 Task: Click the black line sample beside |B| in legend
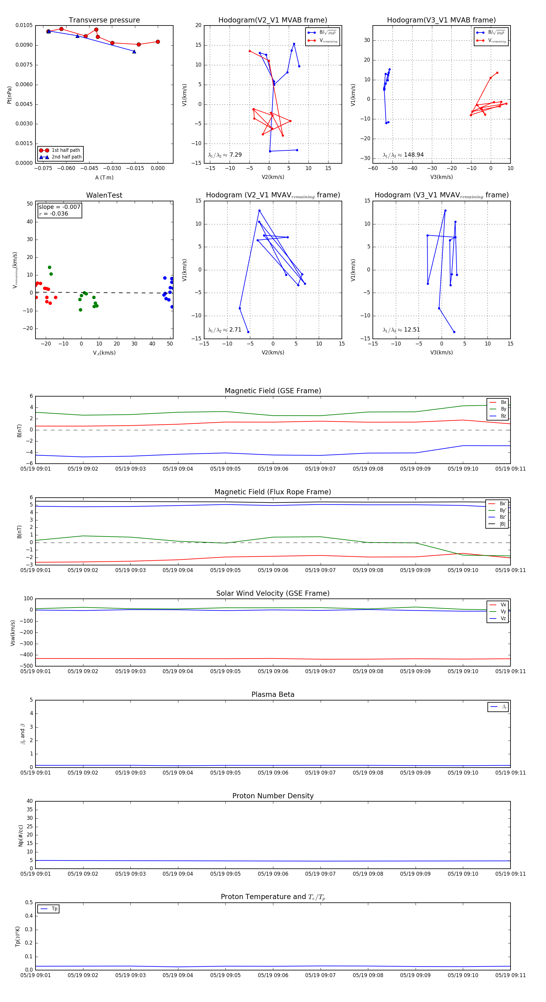coord(492,524)
